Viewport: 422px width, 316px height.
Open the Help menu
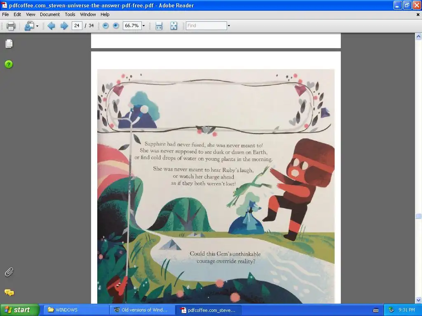(x=105, y=14)
